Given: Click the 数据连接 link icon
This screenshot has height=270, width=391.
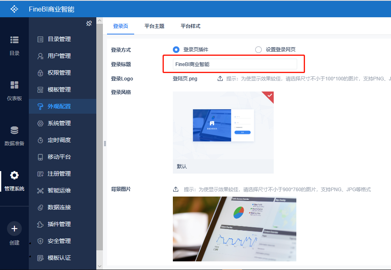Looking at the screenshot, I should point(40,208).
